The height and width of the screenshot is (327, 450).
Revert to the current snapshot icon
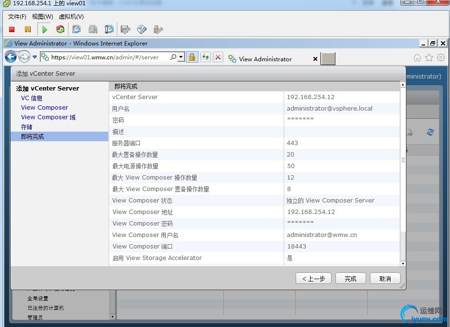[x=92, y=29]
